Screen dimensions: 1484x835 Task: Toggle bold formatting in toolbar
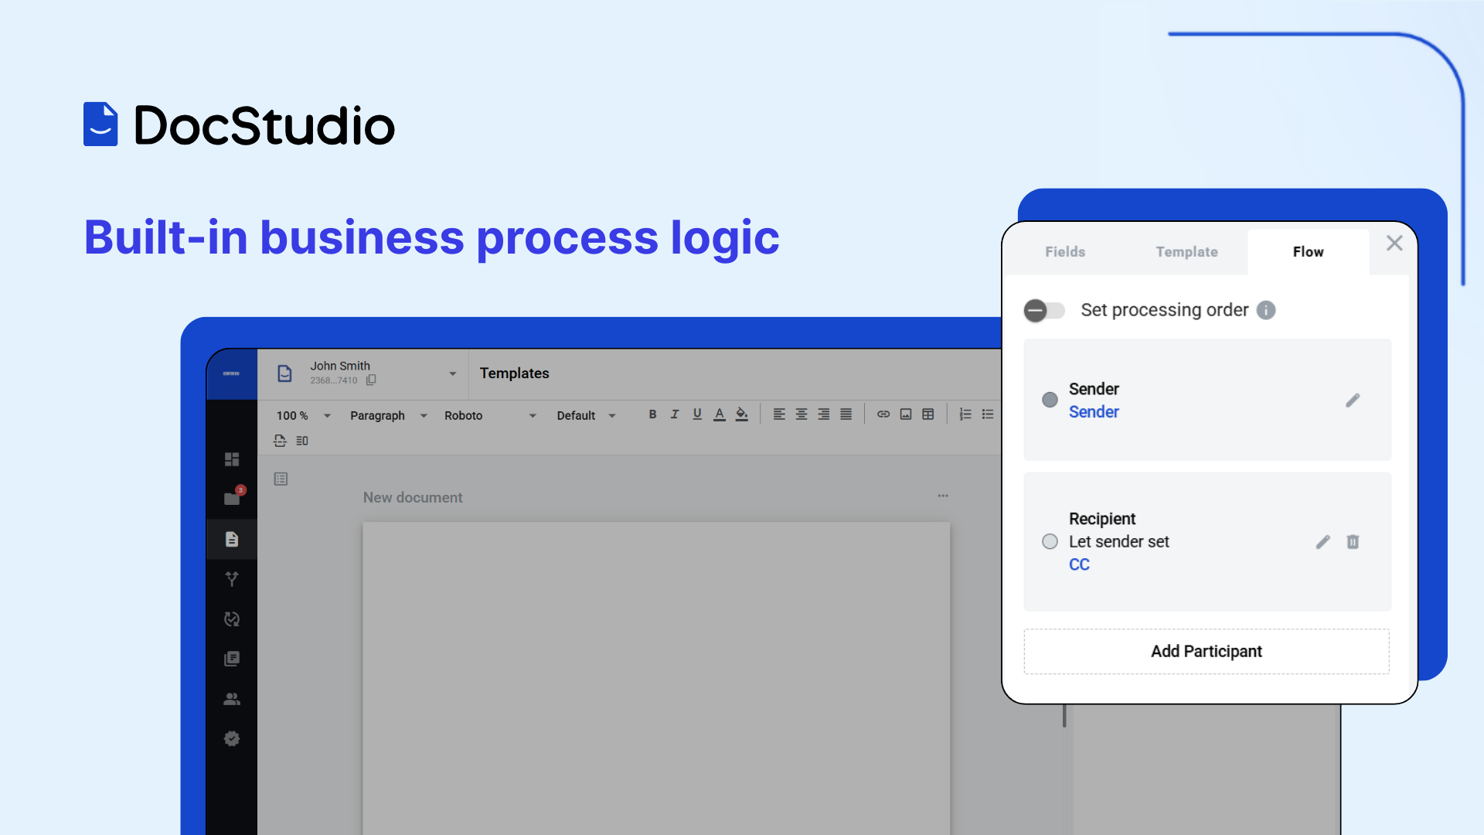point(652,414)
